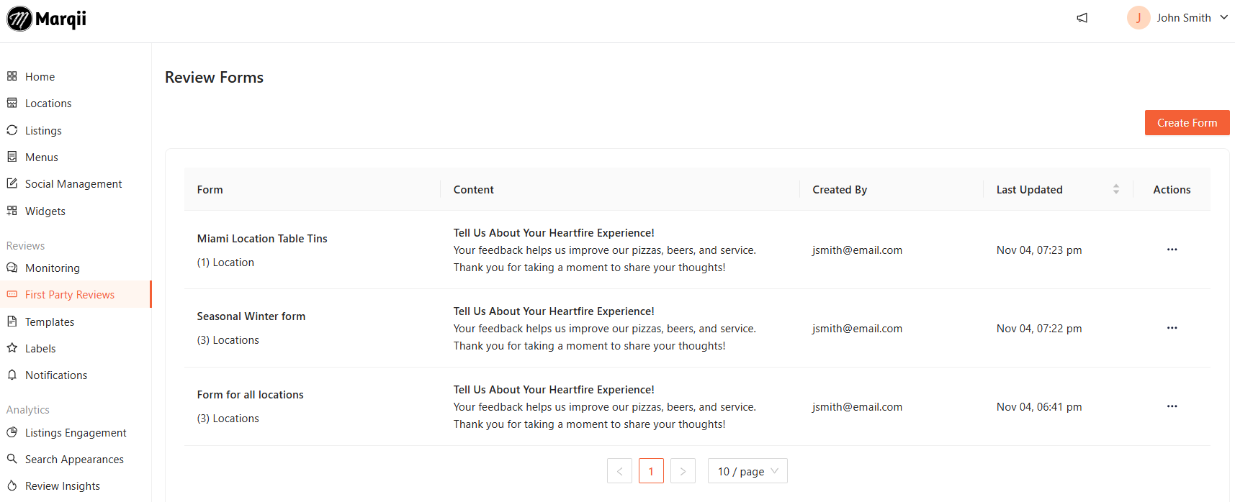1235x502 pixels.
Task: Open the Form for all locations entry
Action: click(251, 395)
